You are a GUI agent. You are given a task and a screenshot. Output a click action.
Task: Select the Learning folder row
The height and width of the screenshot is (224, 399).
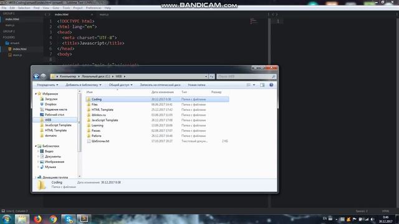[158, 125]
